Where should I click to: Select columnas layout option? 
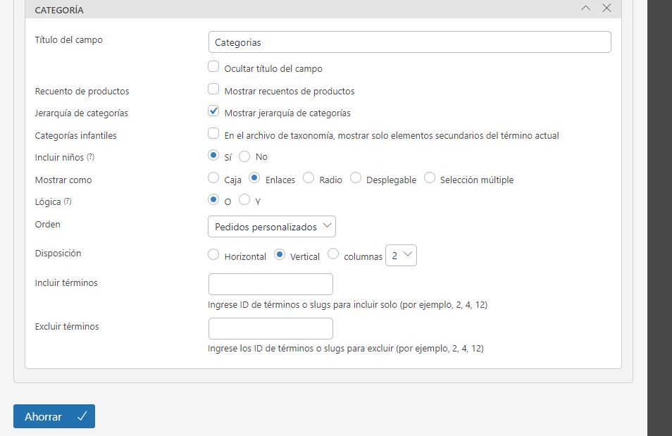coord(333,254)
